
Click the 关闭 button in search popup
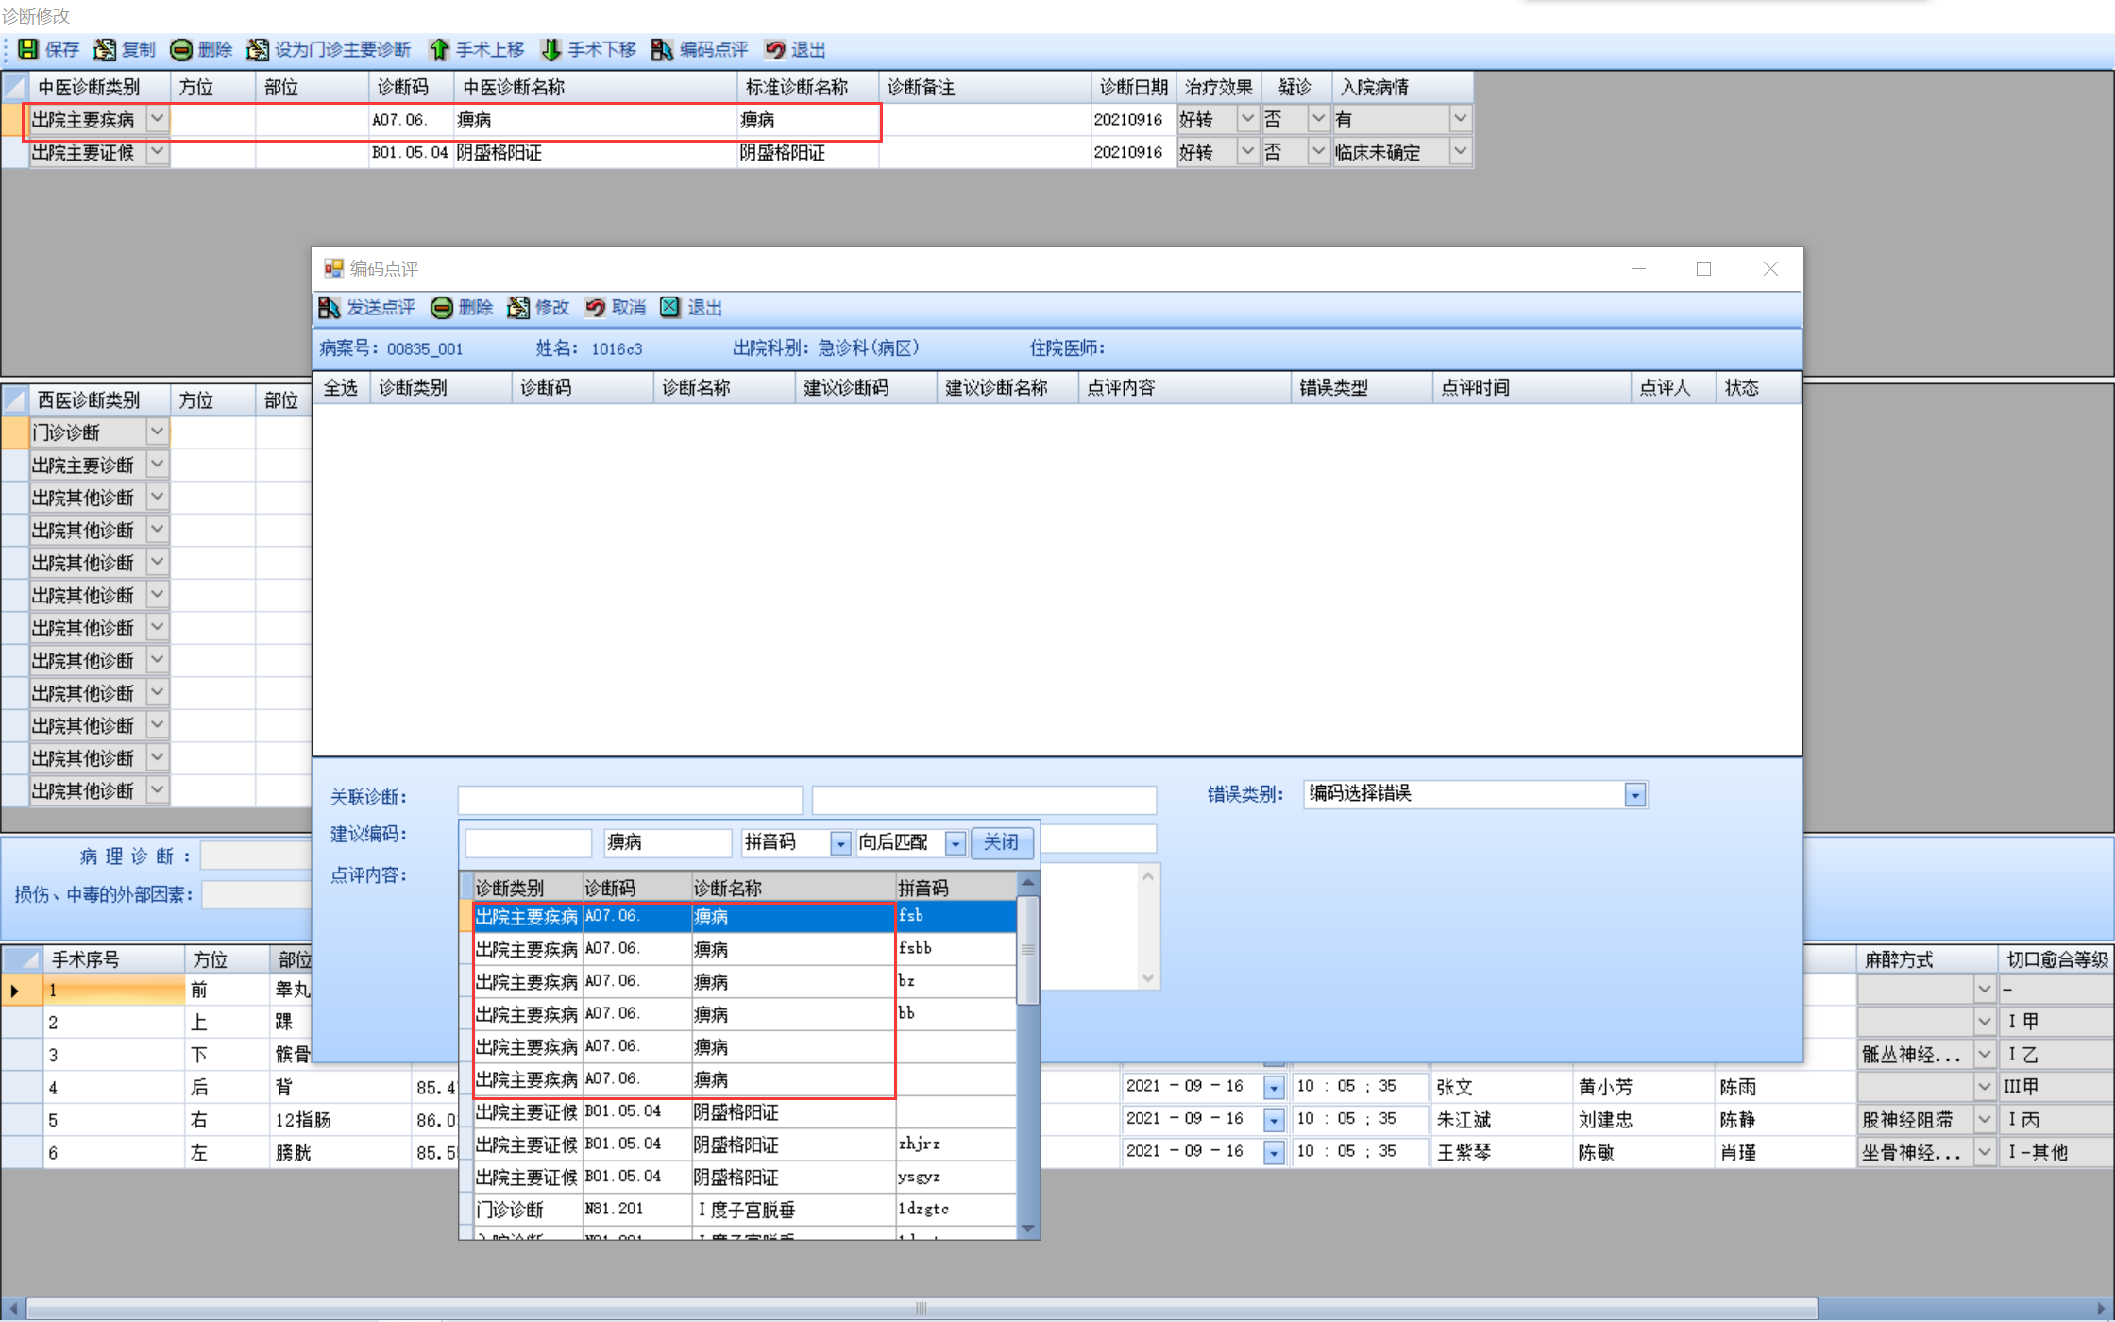click(1001, 842)
